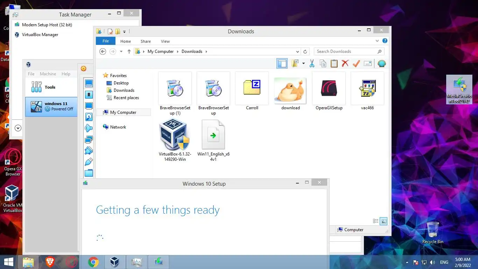Select the Win11_English_x64v1 file
478x269 pixels.
pos(213,140)
